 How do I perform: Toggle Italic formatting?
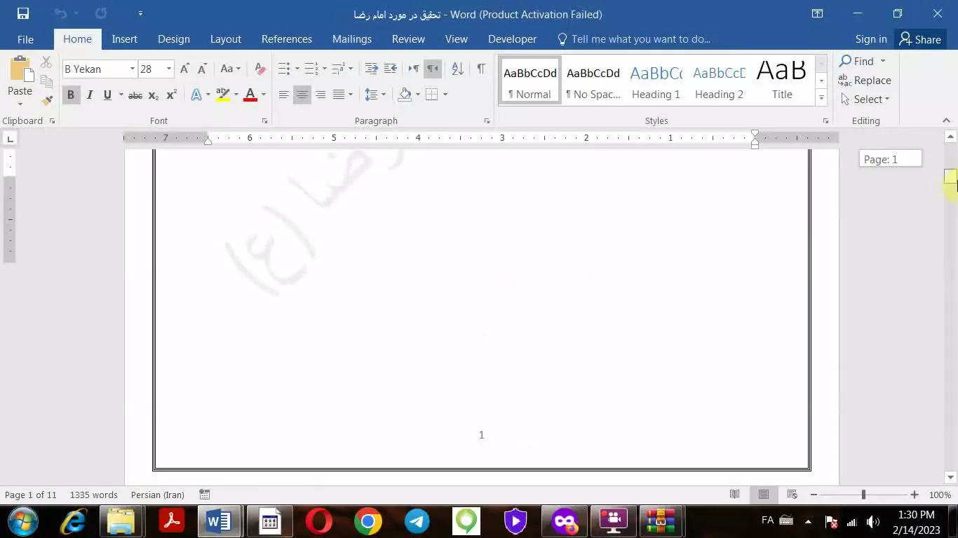(x=90, y=95)
